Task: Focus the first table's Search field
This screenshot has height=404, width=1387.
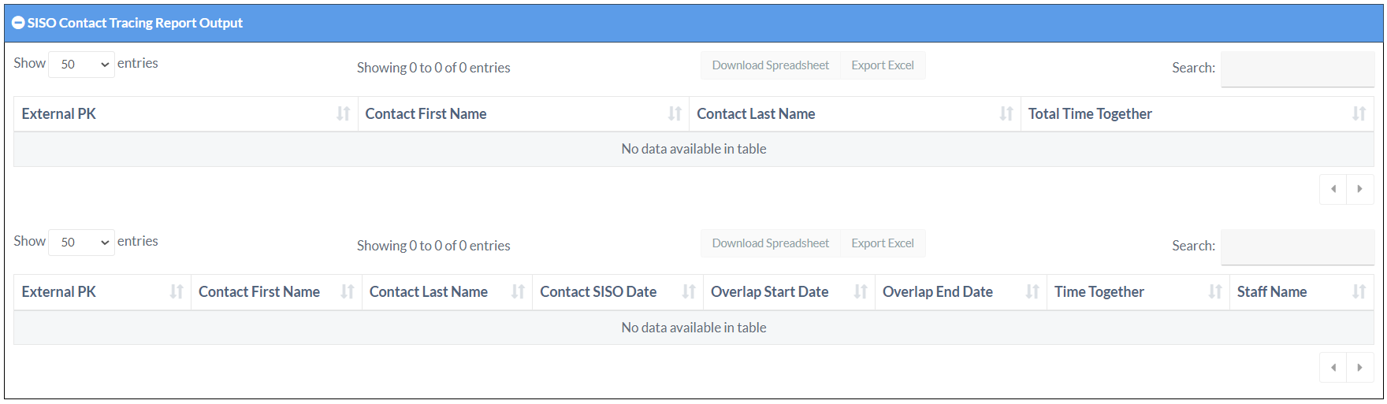Action: click(x=1296, y=69)
